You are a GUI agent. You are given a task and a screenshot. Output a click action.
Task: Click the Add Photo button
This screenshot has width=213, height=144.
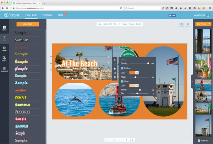[x=201, y=24]
